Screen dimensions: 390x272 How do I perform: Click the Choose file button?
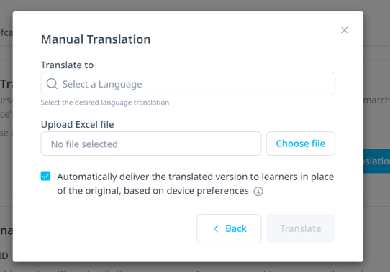[301, 144]
